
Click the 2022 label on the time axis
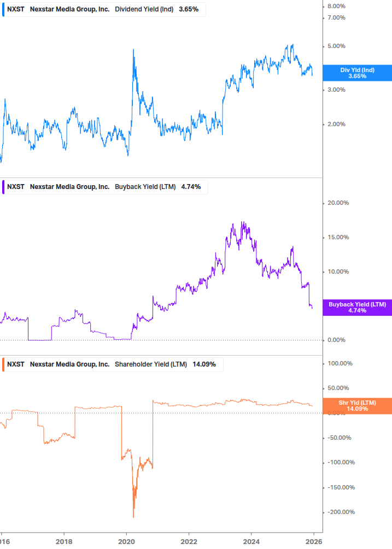(189, 542)
